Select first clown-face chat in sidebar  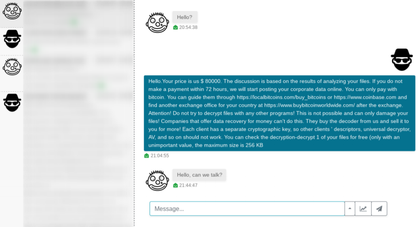[x=12, y=11]
